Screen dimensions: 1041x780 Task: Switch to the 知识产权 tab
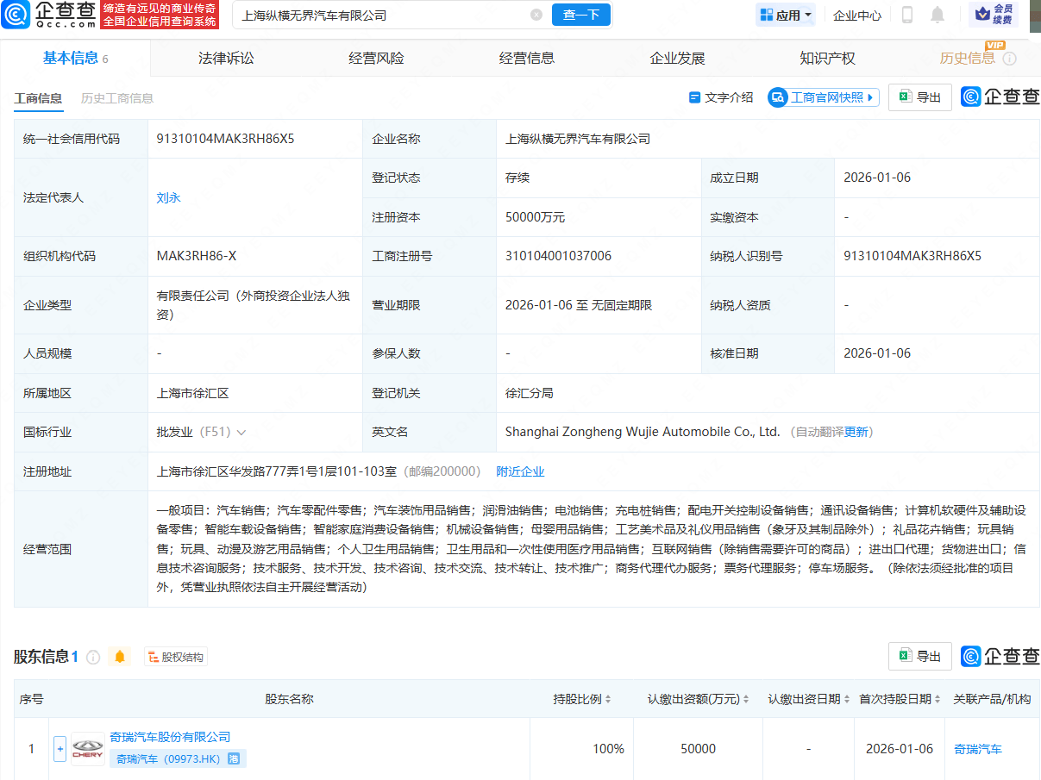pos(827,59)
